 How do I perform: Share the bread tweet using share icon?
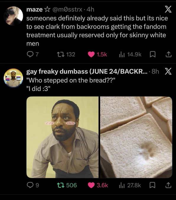169,185
